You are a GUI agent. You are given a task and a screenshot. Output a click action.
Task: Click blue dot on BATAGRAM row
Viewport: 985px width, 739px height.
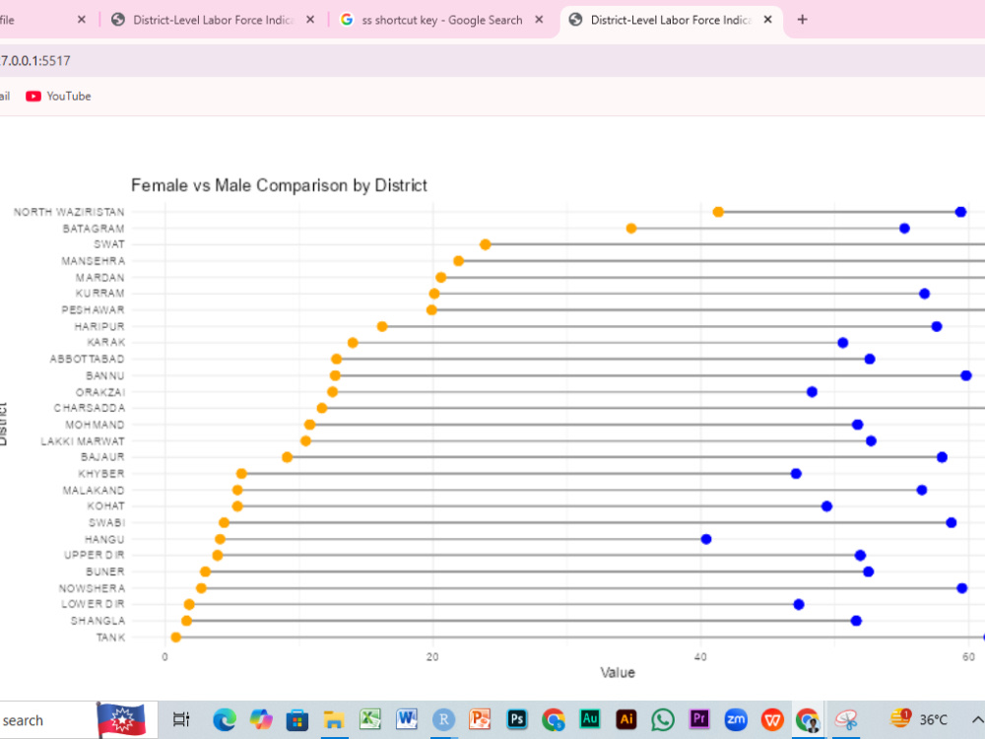tap(904, 229)
